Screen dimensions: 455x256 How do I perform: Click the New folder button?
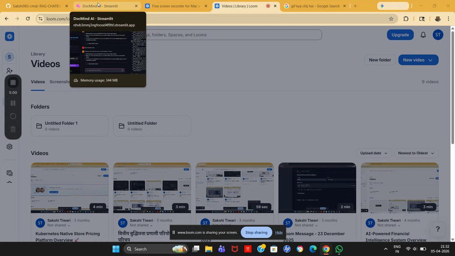(x=380, y=60)
